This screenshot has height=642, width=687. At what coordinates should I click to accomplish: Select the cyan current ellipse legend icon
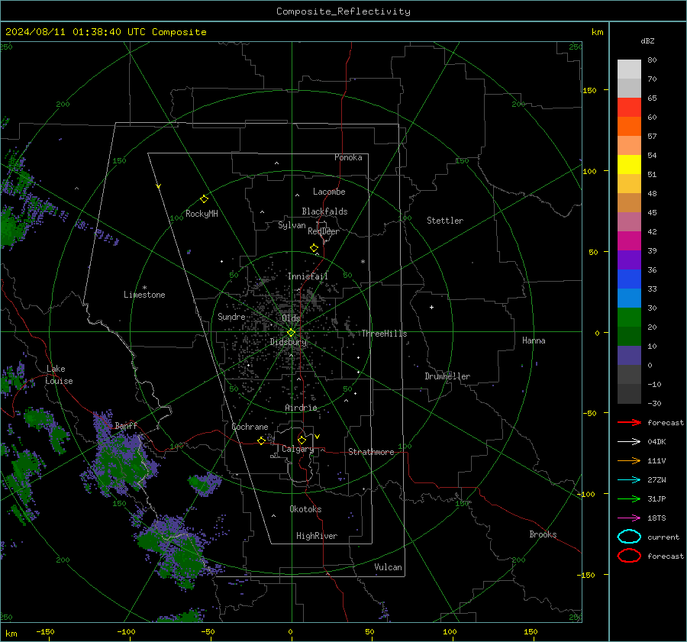coord(629,537)
